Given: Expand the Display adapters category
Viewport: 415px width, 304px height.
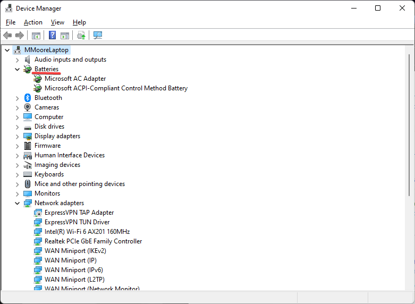Looking at the screenshot, I should (x=17, y=137).
